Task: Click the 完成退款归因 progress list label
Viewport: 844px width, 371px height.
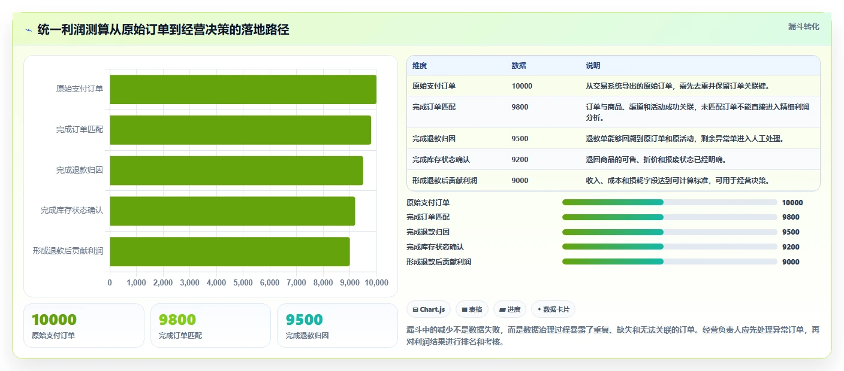Action: tap(428, 232)
